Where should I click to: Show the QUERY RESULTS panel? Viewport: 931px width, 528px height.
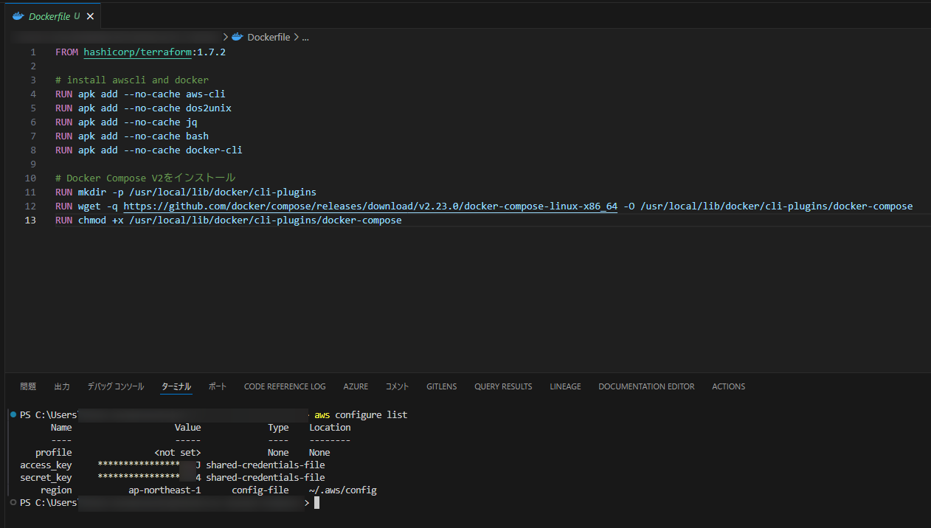tap(503, 386)
